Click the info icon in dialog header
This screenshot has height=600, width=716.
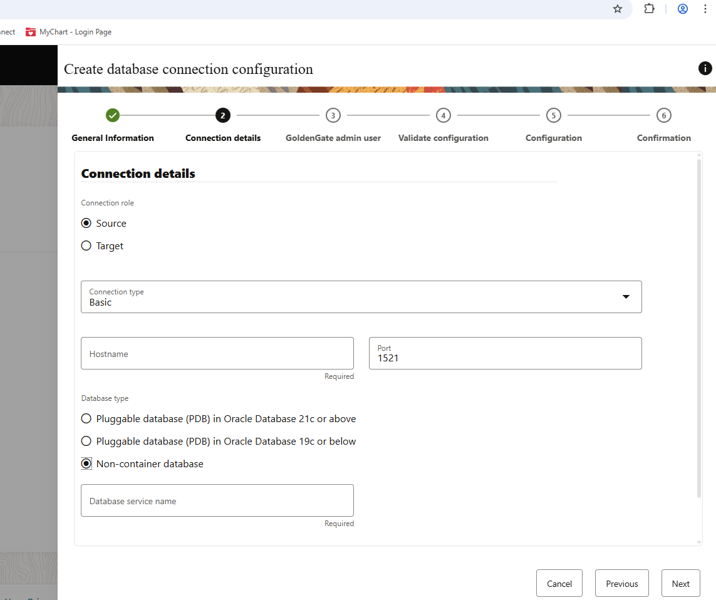(x=705, y=68)
